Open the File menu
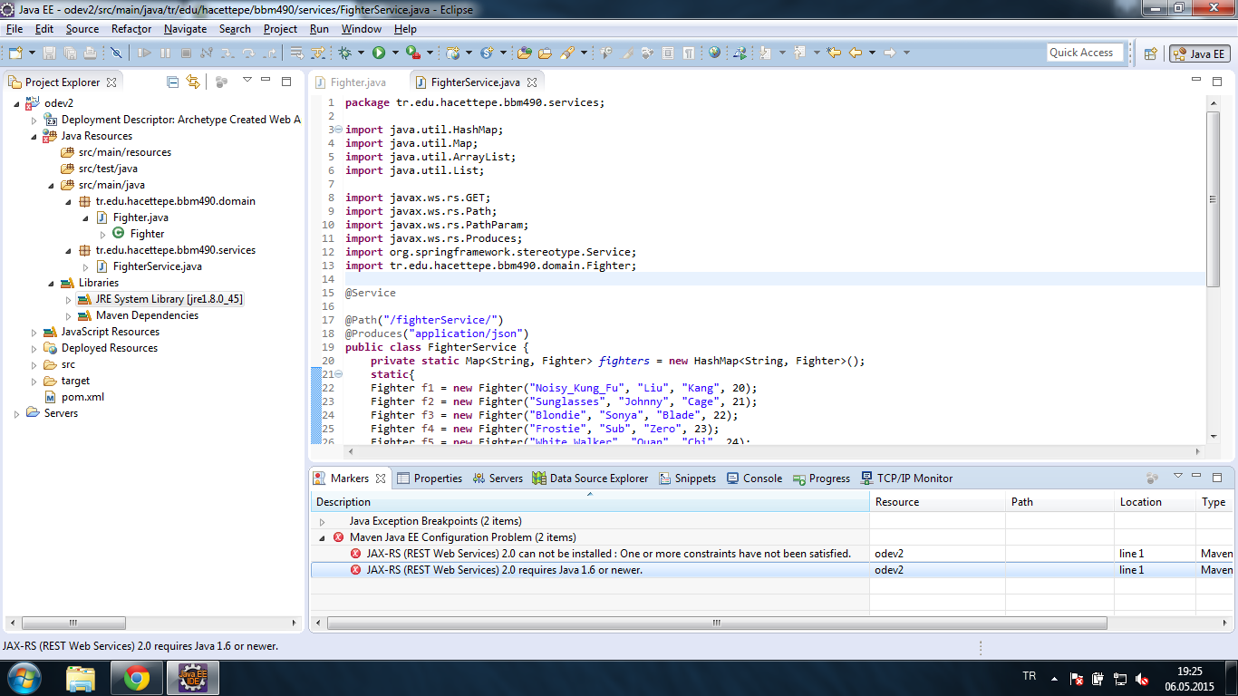This screenshot has height=696, width=1238. [14, 29]
